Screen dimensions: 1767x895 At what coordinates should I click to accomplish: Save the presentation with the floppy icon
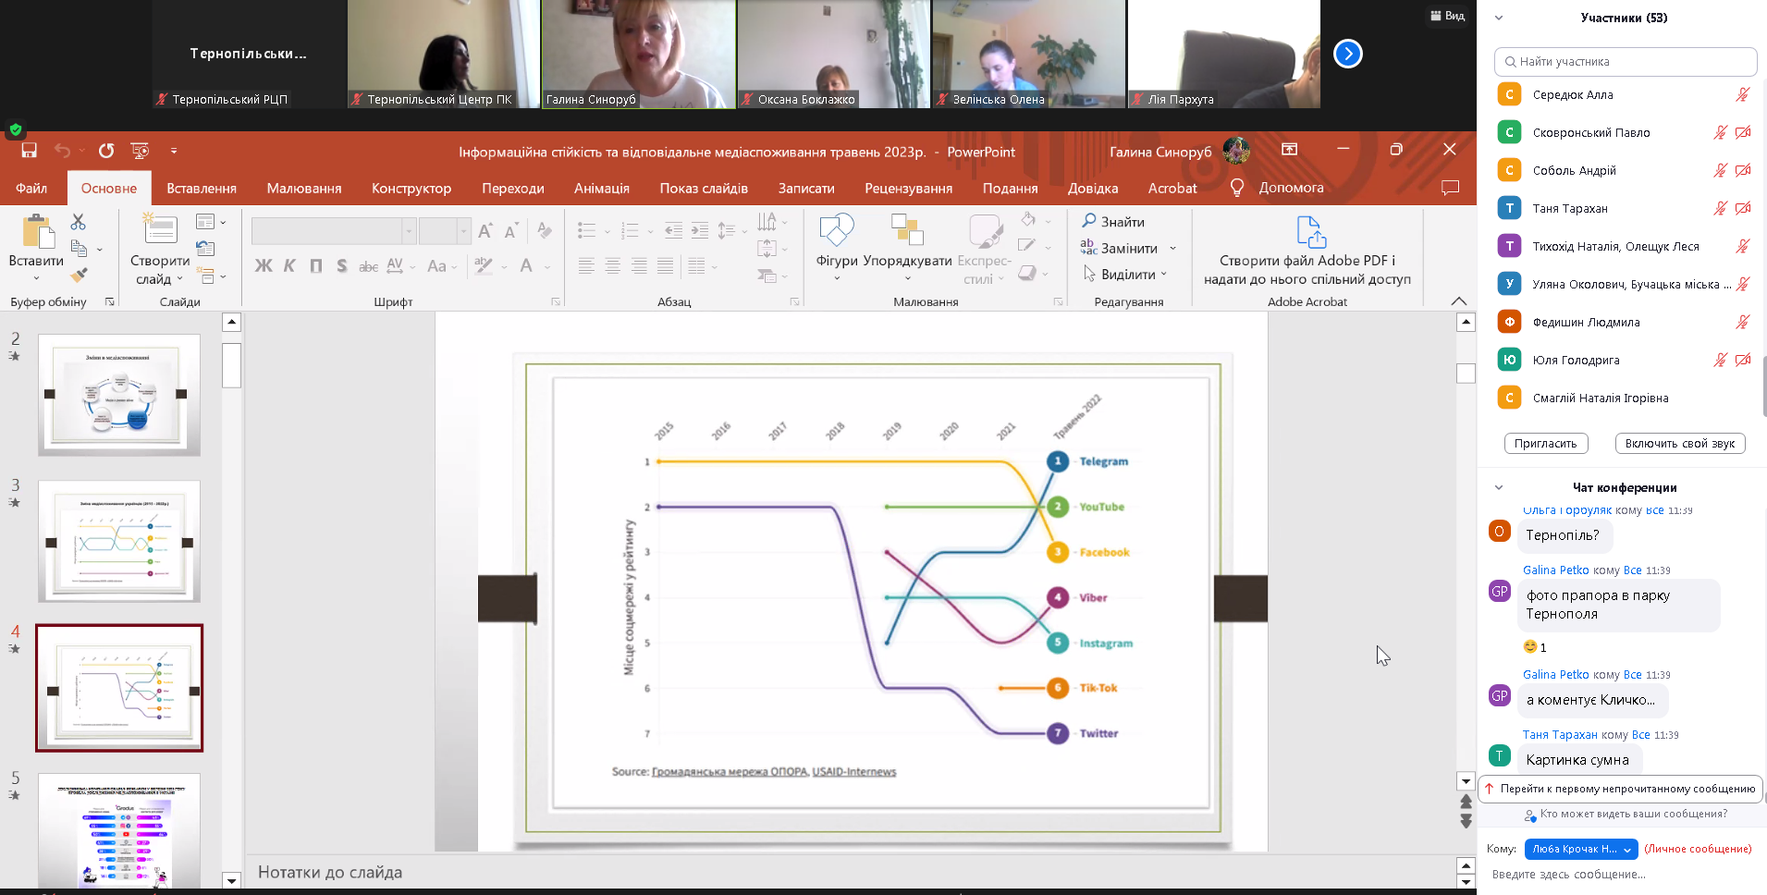(x=29, y=151)
